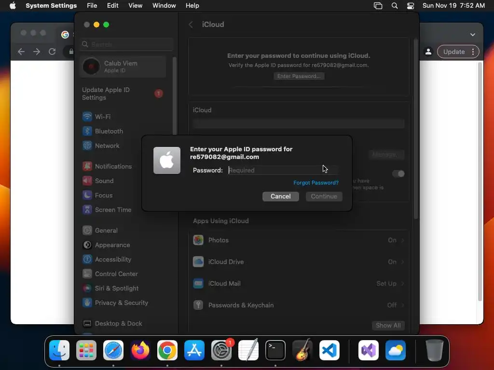Viewport: 494px width, 370px height.
Task: Open the File menu
Action: 92,6
